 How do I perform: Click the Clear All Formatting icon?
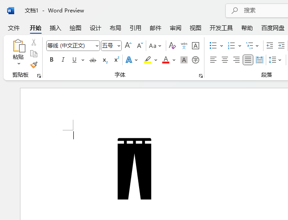[x=172, y=46]
